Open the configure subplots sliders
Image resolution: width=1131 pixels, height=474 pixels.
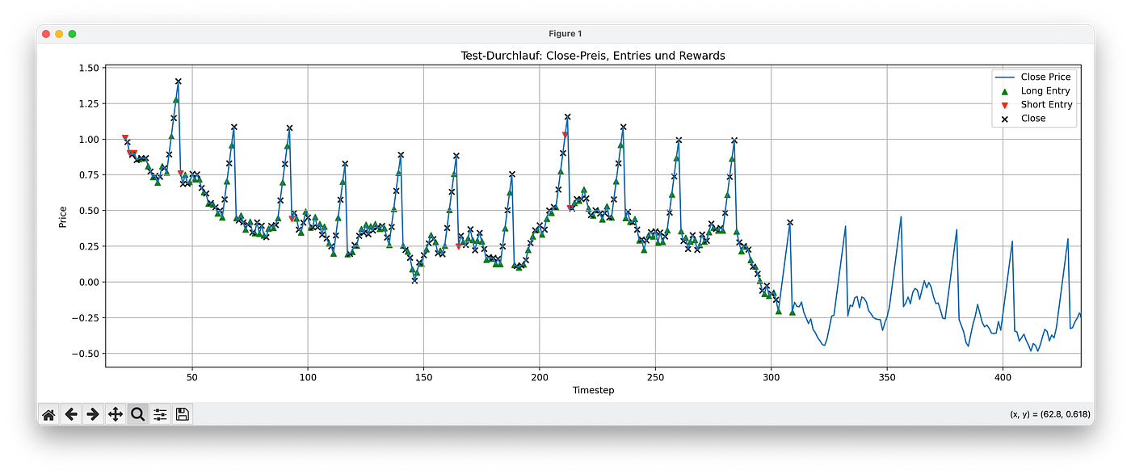tap(159, 413)
